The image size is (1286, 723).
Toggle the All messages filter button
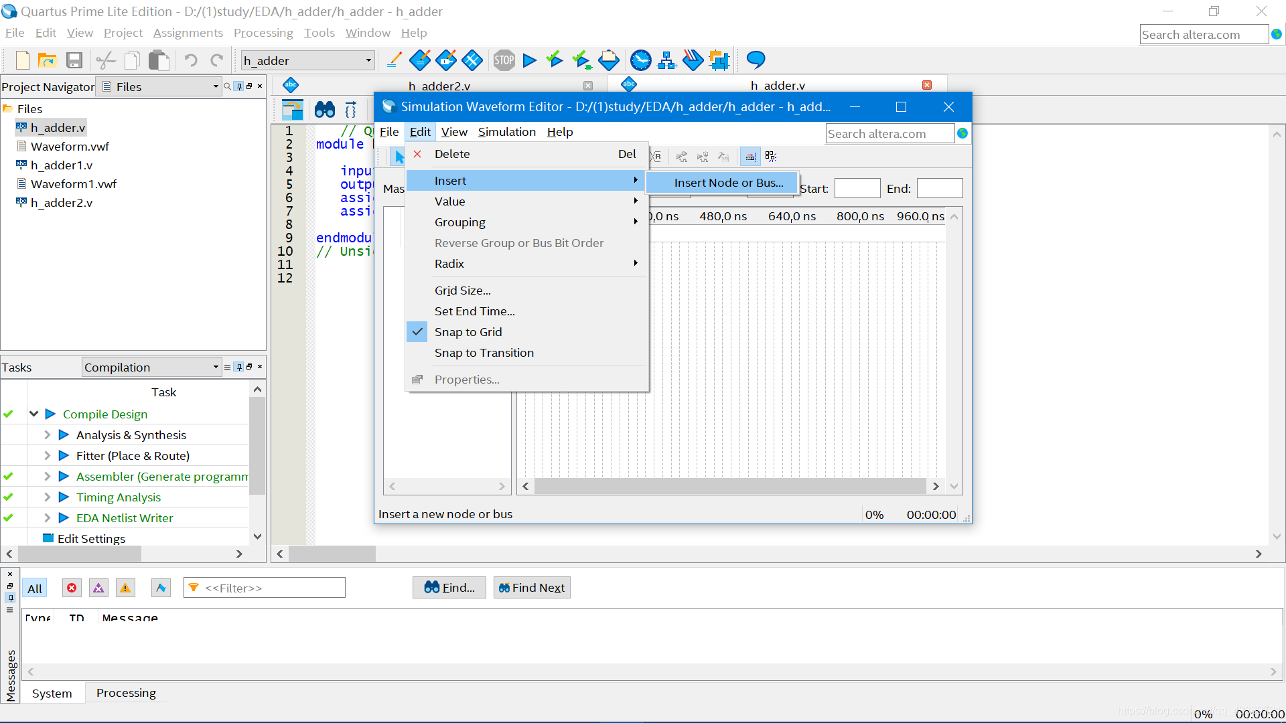pyautogui.click(x=35, y=588)
